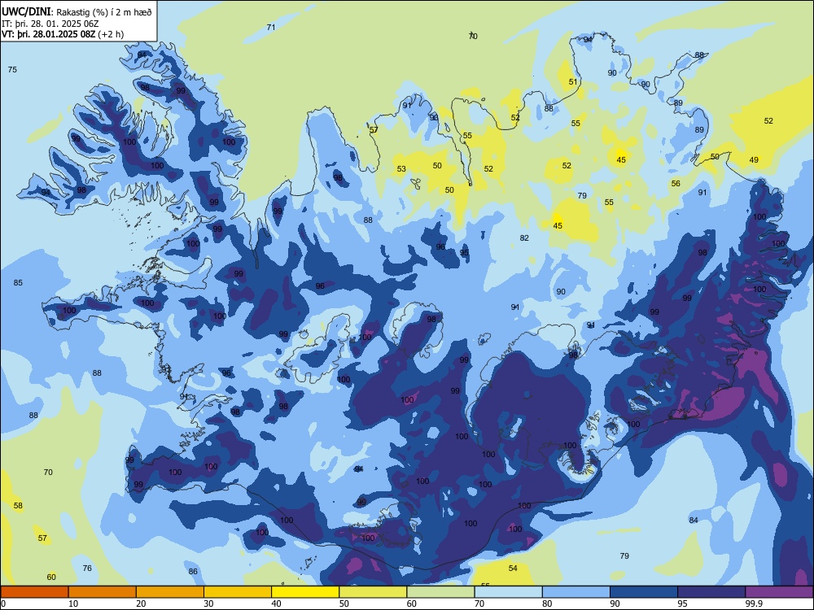Select the 80–90 light blue legend swatch
The width and height of the screenshot is (814, 610).
[x=575, y=592]
